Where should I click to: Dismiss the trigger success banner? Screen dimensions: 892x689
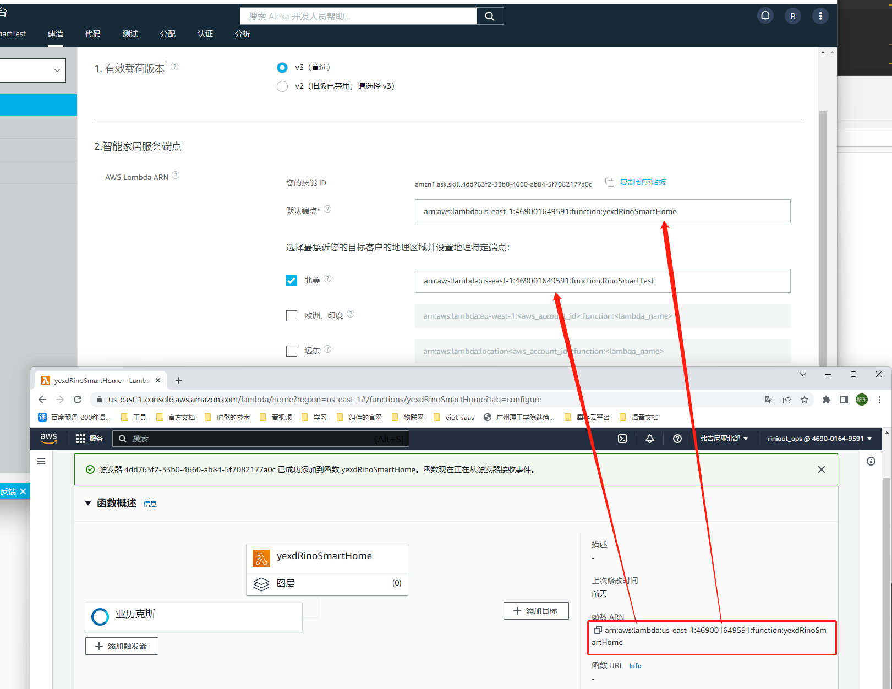[x=822, y=469]
